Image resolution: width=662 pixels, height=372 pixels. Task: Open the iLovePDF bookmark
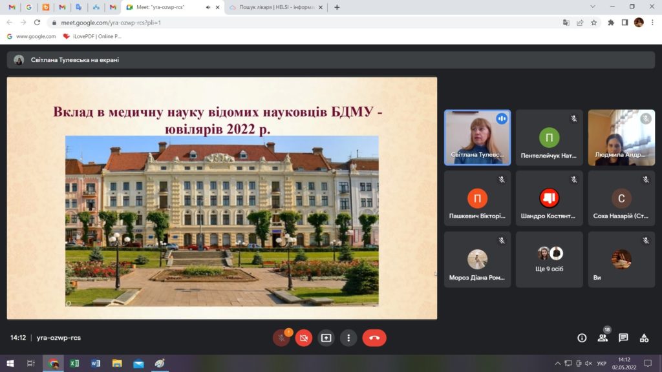pyautogui.click(x=92, y=36)
